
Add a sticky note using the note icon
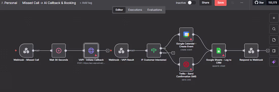pos(274,40)
